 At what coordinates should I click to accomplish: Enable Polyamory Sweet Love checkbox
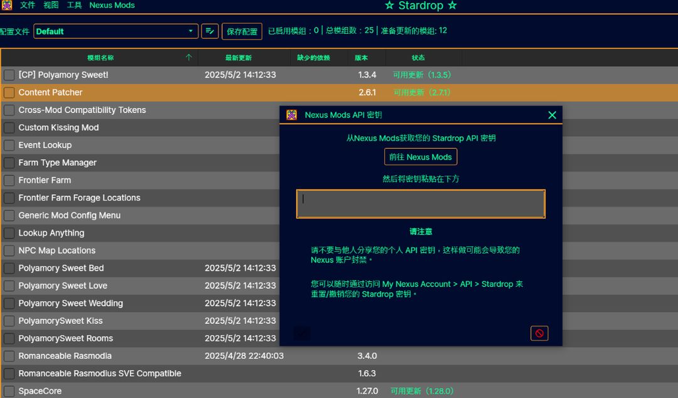(9, 286)
